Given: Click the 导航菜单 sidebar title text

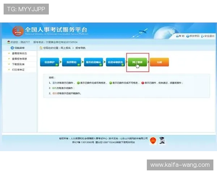Looking at the screenshot, I should click(20, 48).
